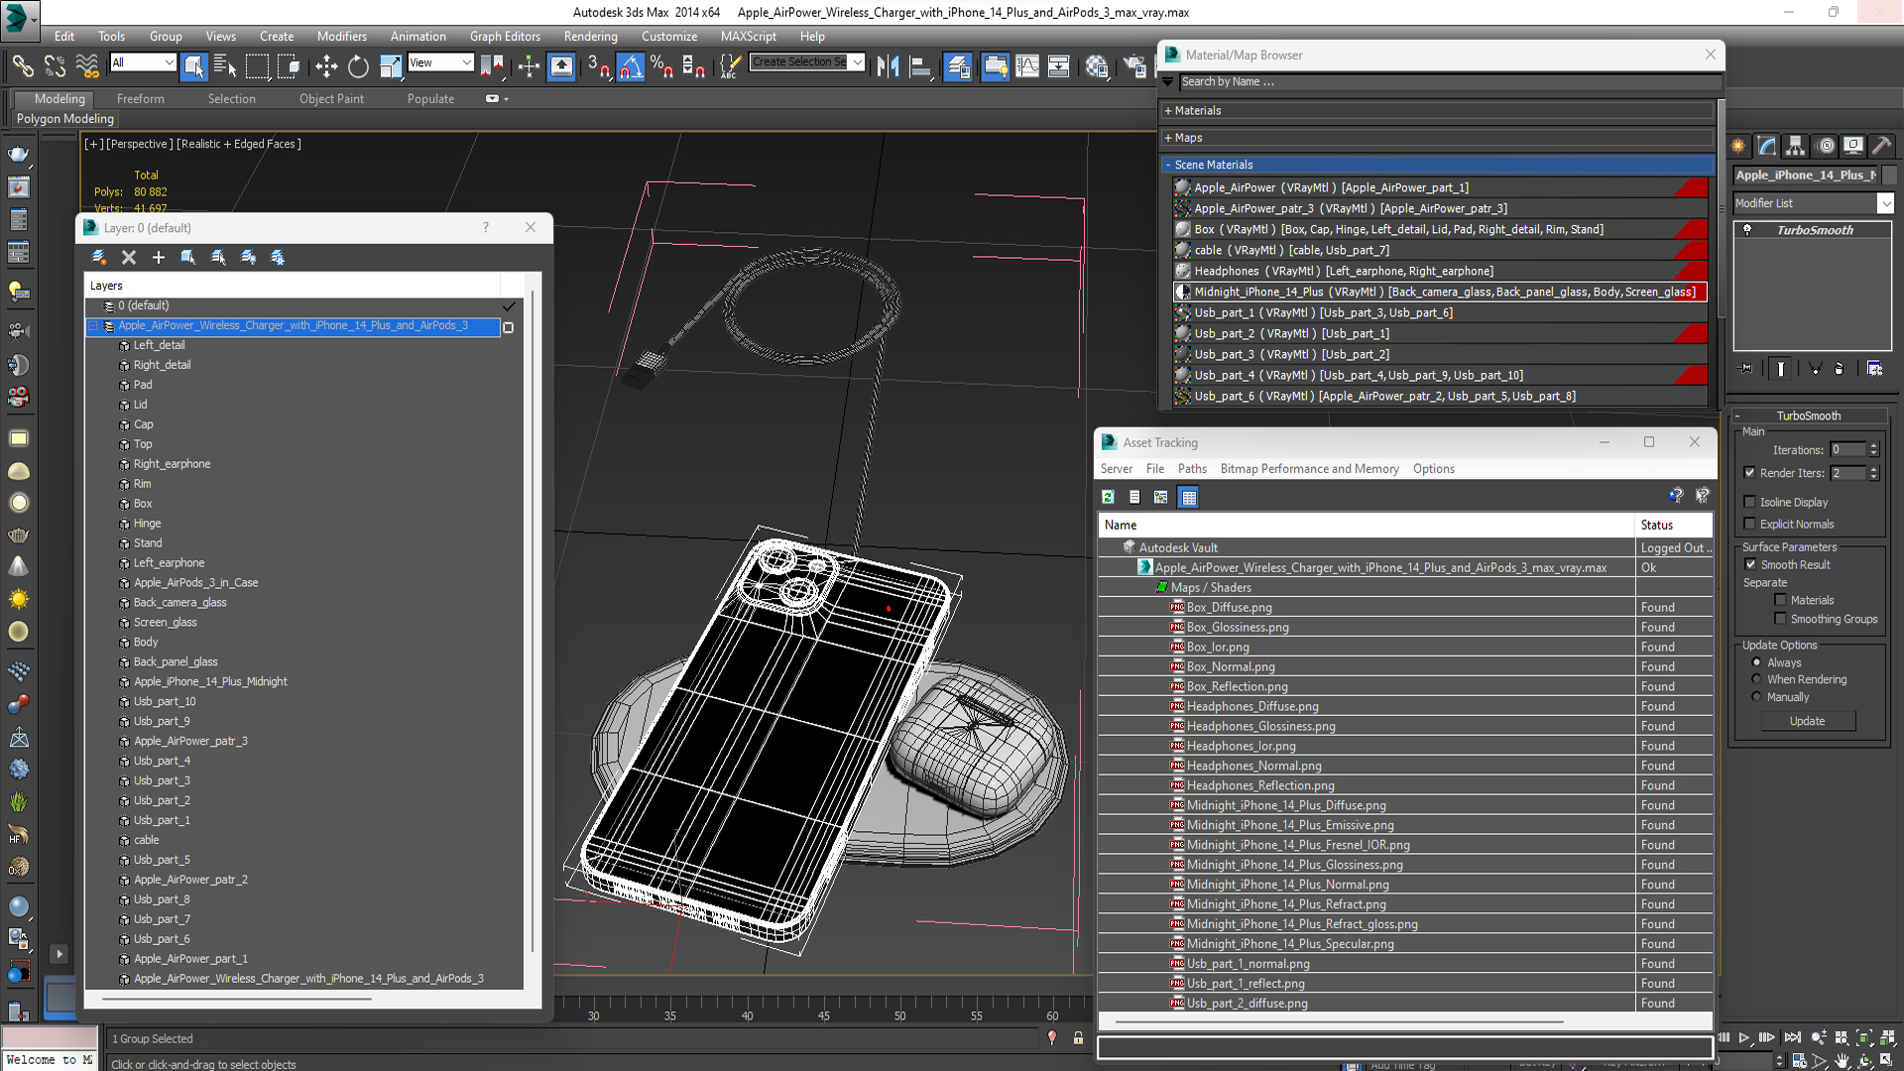Click the object color swatch next to name field
The width and height of the screenshot is (1904, 1071).
click(x=1890, y=175)
